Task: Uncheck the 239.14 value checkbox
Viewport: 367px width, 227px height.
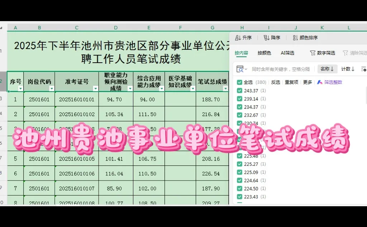Action: 239,99
